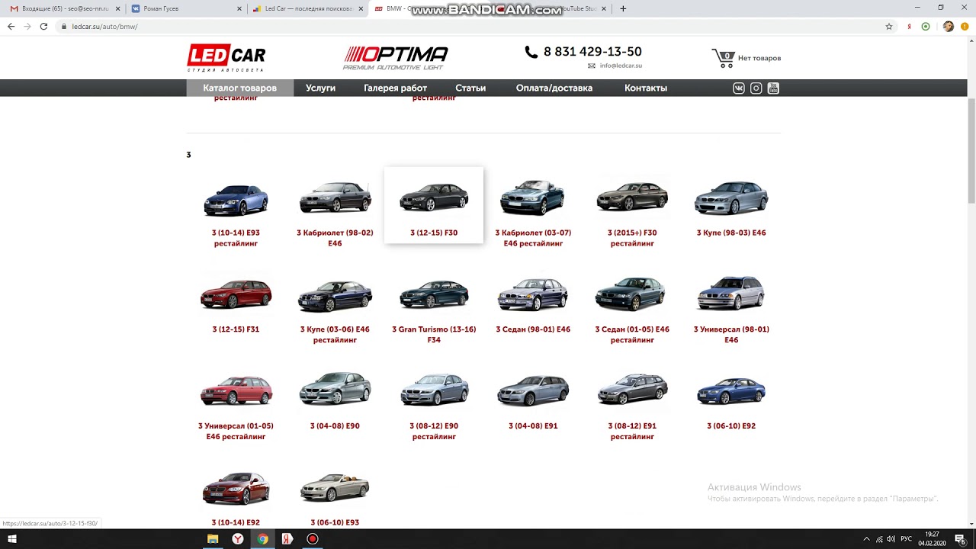Image resolution: width=976 pixels, height=549 pixels.
Task: Open the notification center icon
Action: pos(960,539)
